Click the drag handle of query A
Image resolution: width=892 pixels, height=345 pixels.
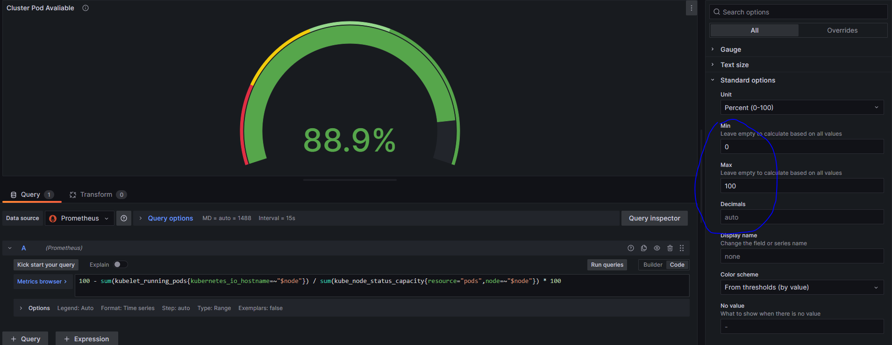(682, 248)
